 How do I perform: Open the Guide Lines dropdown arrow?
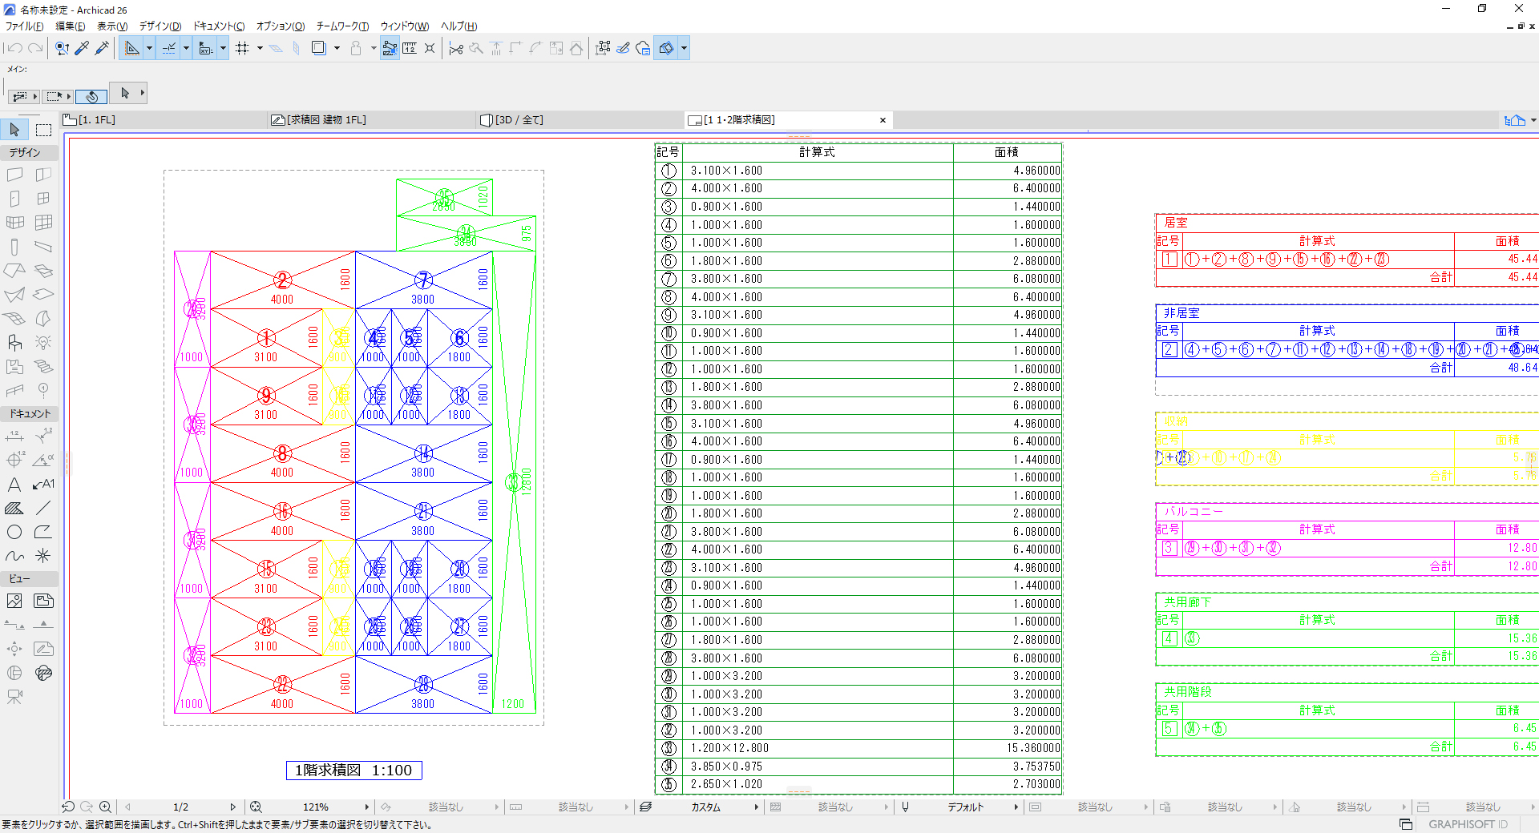coord(149,48)
